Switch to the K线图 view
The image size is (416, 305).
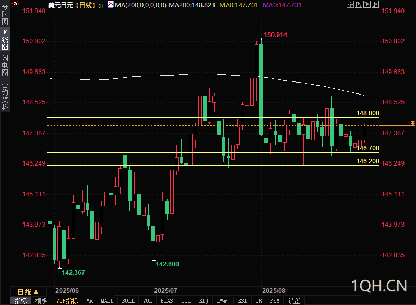coord(5,40)
